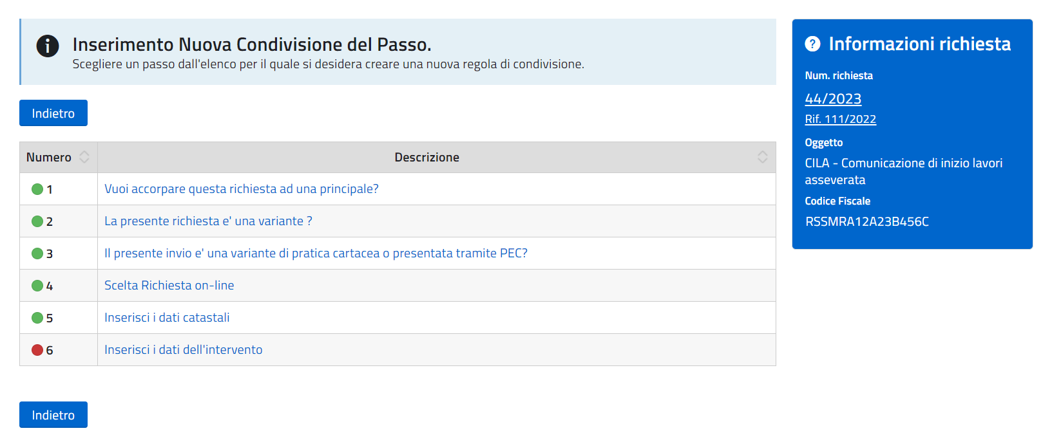
Task: Click the question mark help icon
Action: (812, 44)
